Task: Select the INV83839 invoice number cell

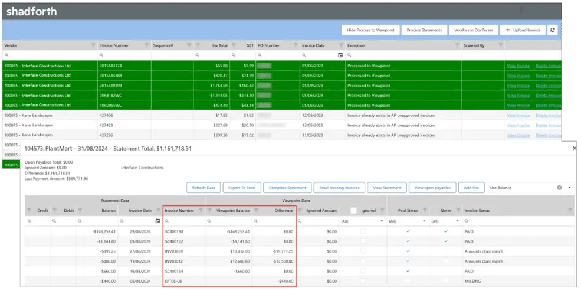Action: (184, 251)
